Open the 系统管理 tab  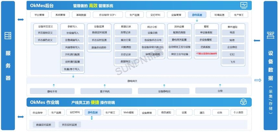pos(60,15)
